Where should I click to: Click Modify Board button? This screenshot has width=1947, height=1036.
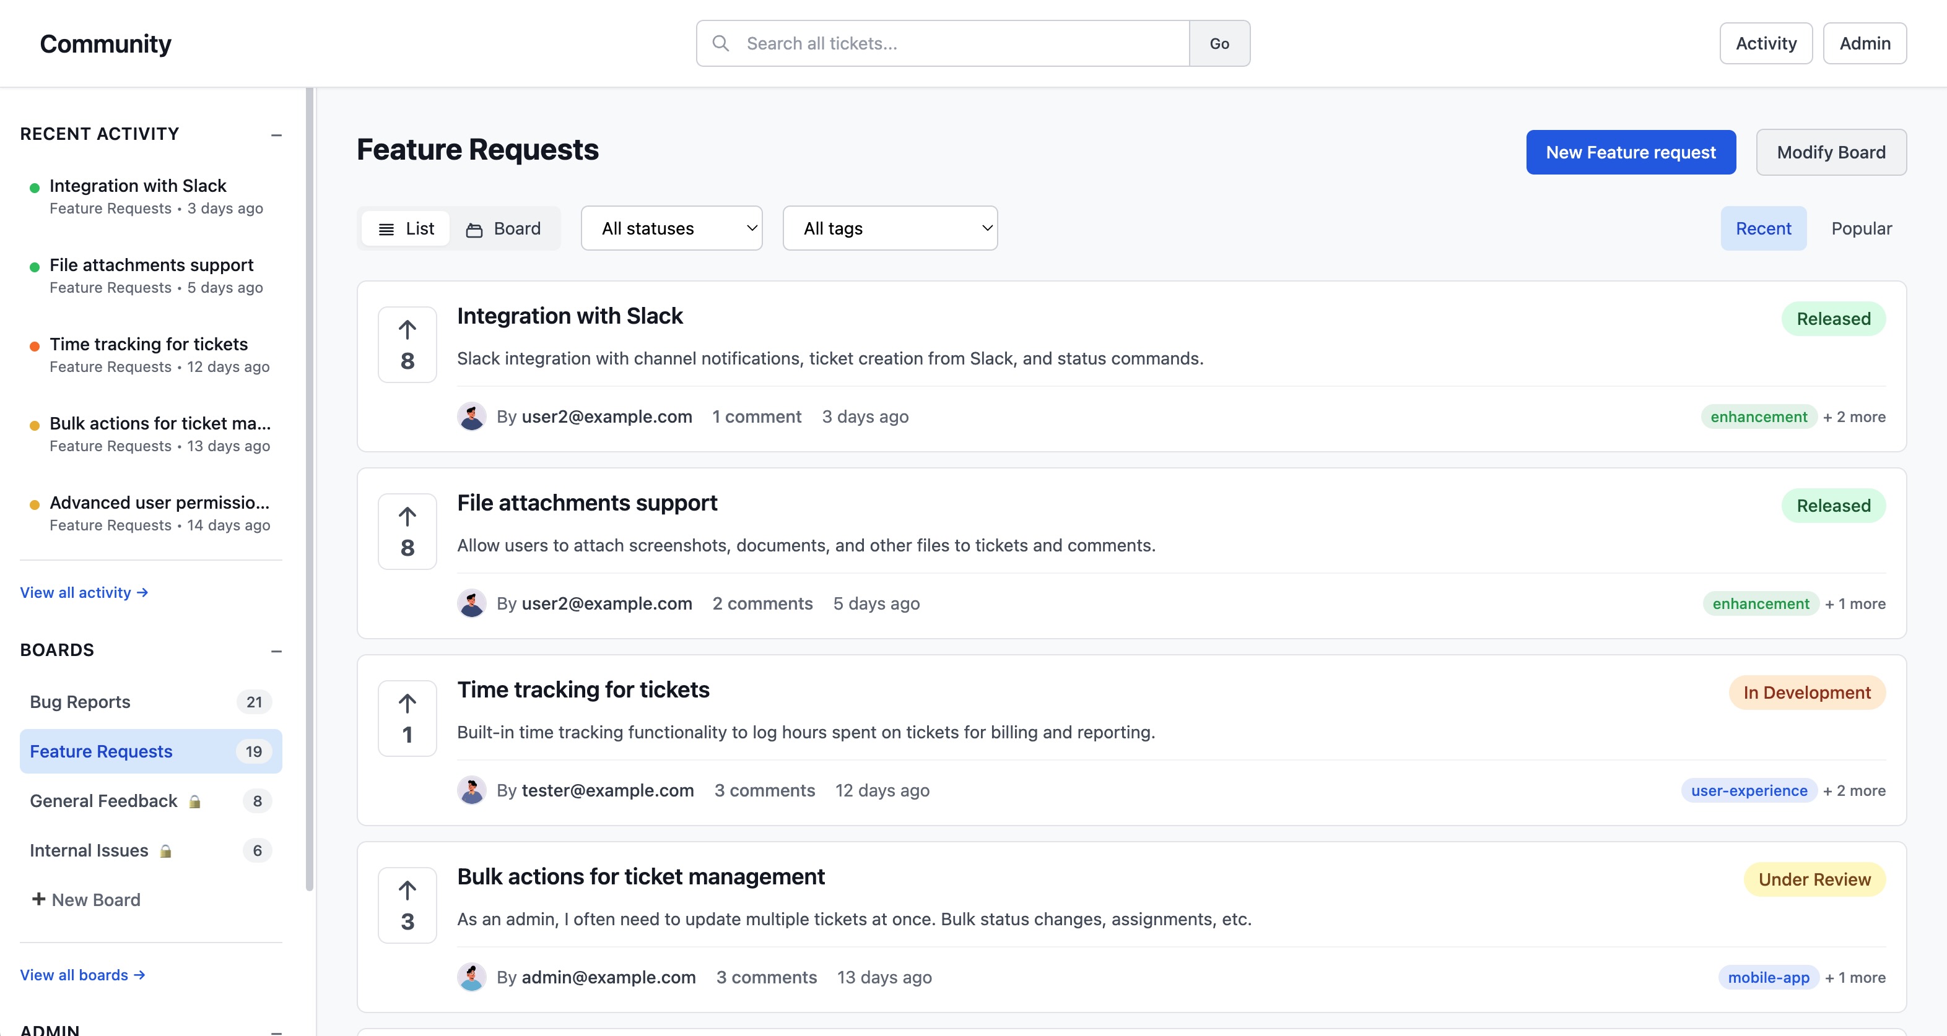1831,152
